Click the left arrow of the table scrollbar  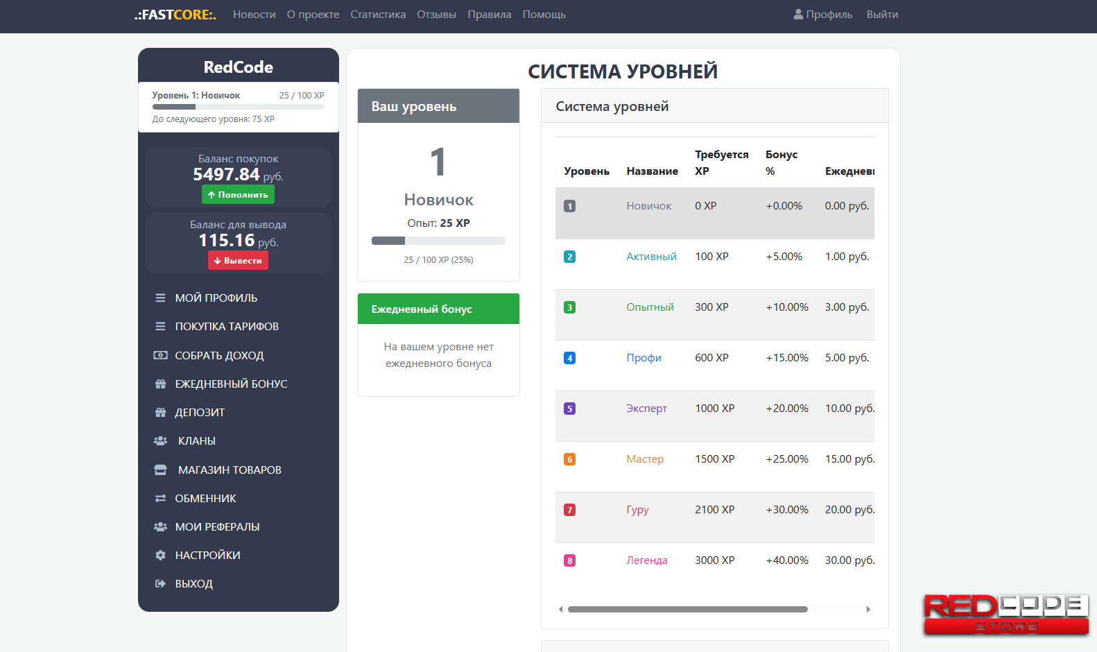pyautogui.click(x=560, y=609)
